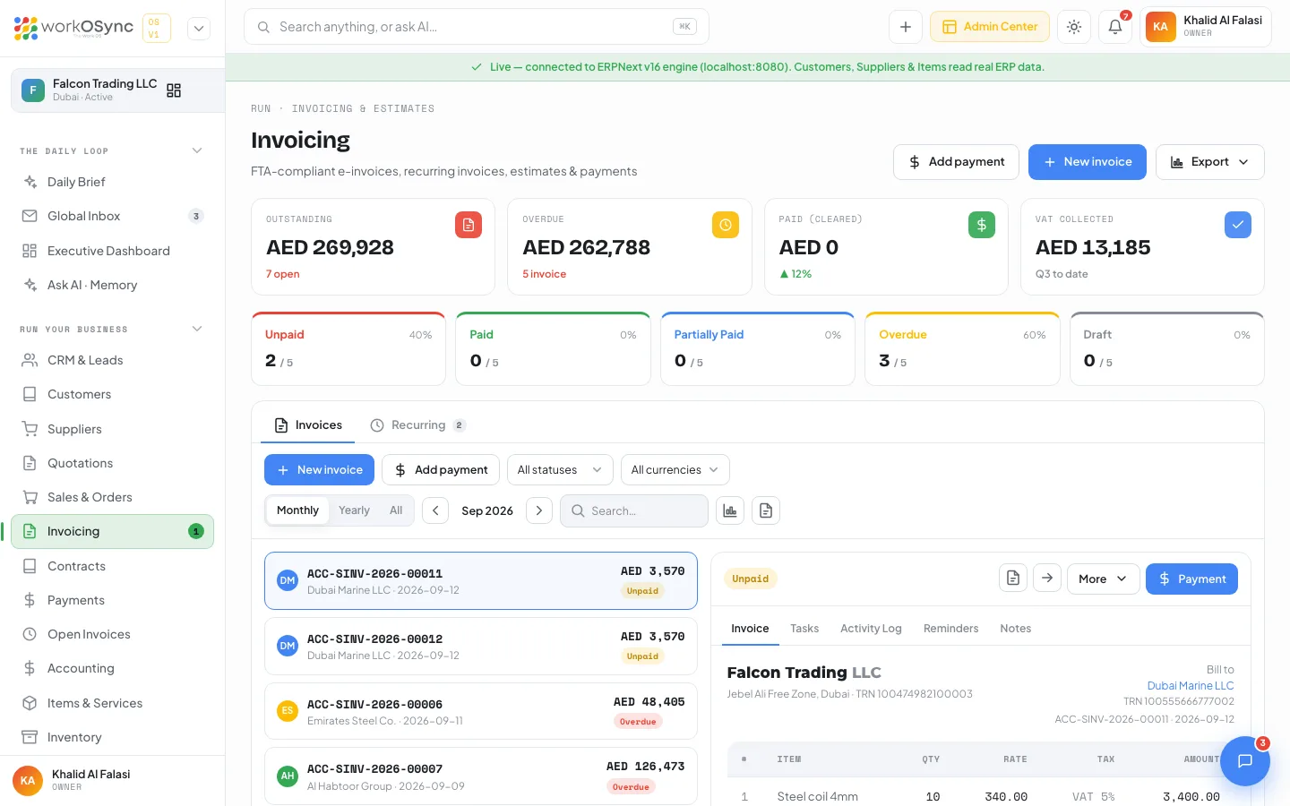This screenshot has width=1290, height=806.
Task: Open Items & Services in sidebar
Action: point(113,703)
